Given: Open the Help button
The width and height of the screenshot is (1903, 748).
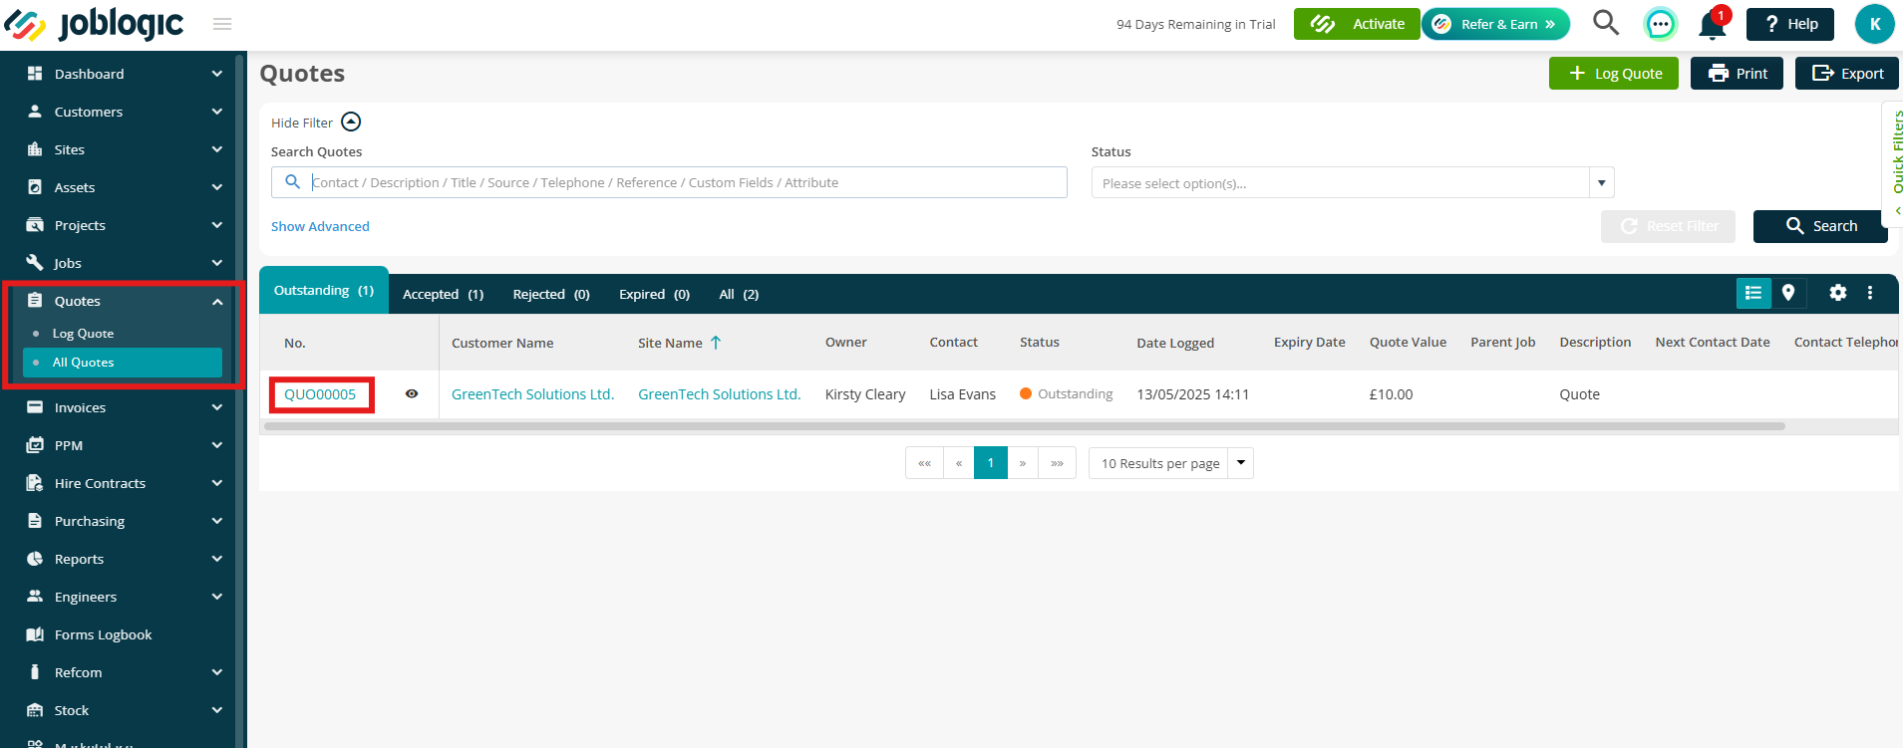Looking at the screenshot, I should pyautogui.click(x=1789, y=24).
